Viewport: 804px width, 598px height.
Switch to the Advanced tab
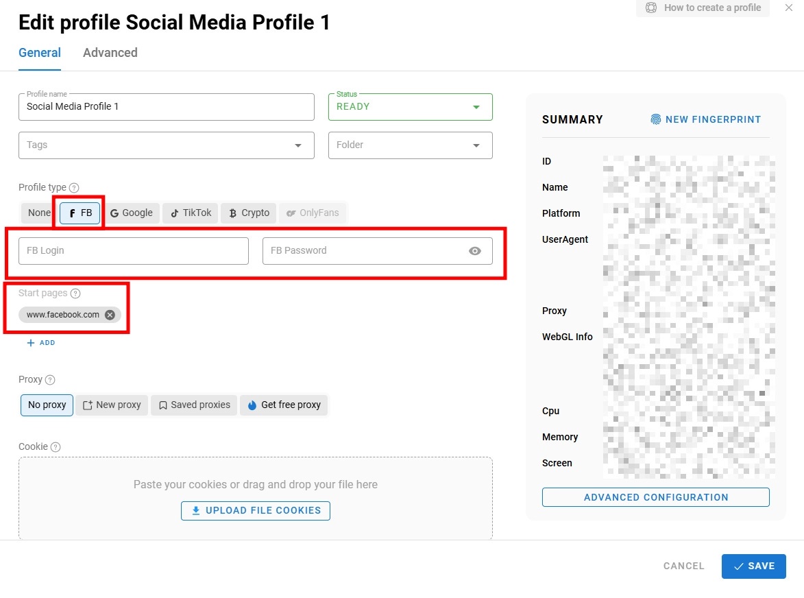pos(110,53)
